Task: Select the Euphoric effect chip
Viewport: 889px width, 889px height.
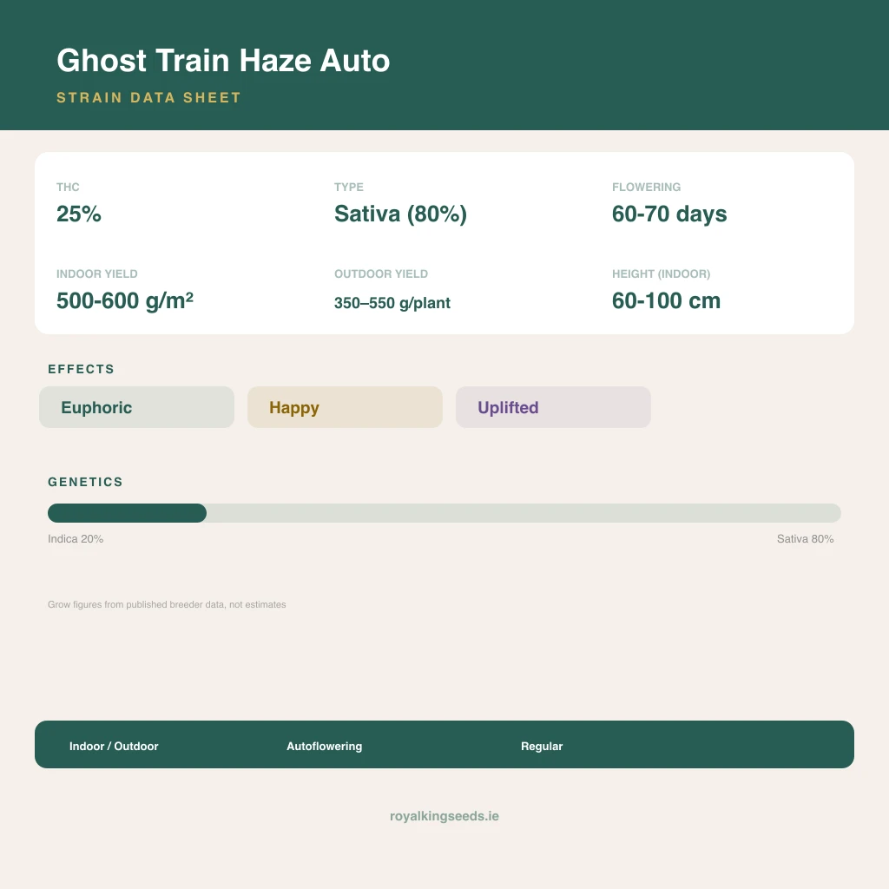Action: [x=136, y=407]
